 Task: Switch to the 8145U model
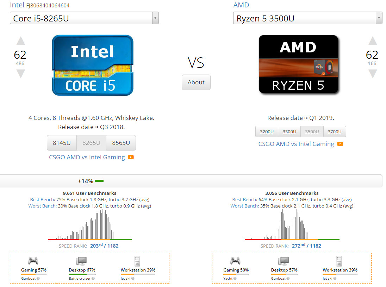(62, 143)
